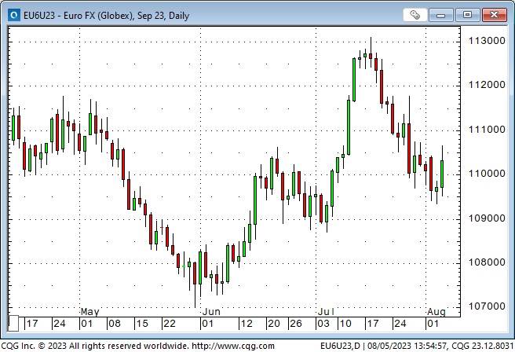
Task: Click the date label 08 in May
Action: click(115, 324)
